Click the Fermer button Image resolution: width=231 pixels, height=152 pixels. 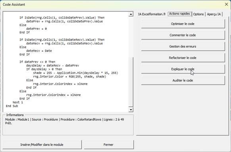tap(109, 144)
